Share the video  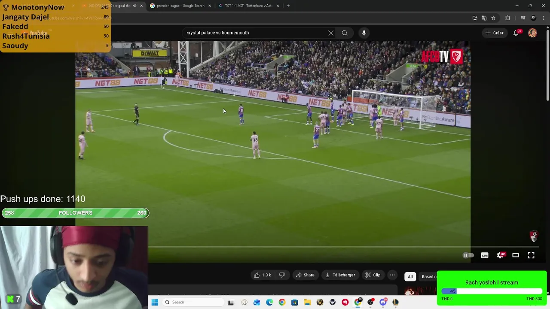(x=305, y=275)
